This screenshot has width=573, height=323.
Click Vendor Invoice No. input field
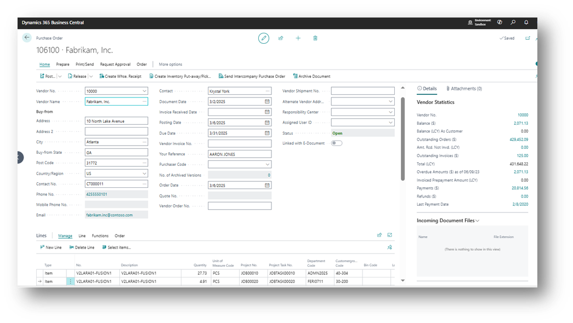click(x=240, y=143)
